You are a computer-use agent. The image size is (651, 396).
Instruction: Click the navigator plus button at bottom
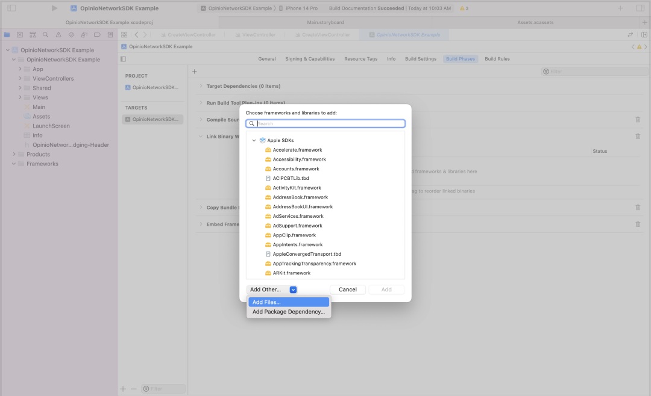click(123, 389)
